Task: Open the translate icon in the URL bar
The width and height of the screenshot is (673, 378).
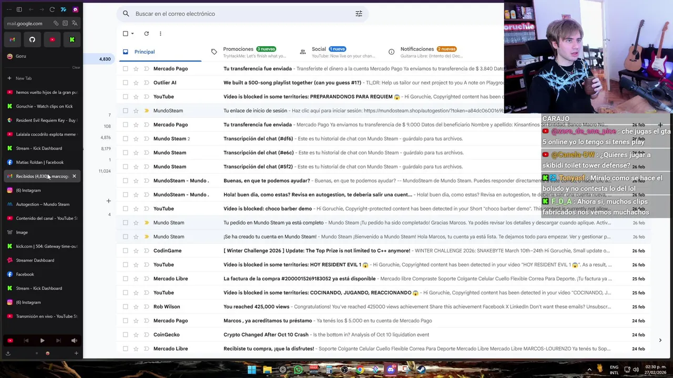Action: [x=74, y=23]
